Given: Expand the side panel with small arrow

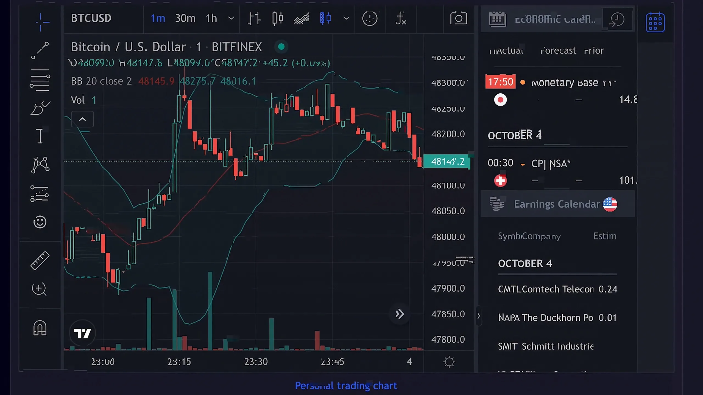Looking at the screenshot, I should click(479, 316).
